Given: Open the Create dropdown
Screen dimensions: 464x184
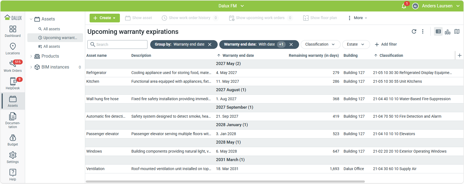Looking at the screenshot, I should [105, 18].
